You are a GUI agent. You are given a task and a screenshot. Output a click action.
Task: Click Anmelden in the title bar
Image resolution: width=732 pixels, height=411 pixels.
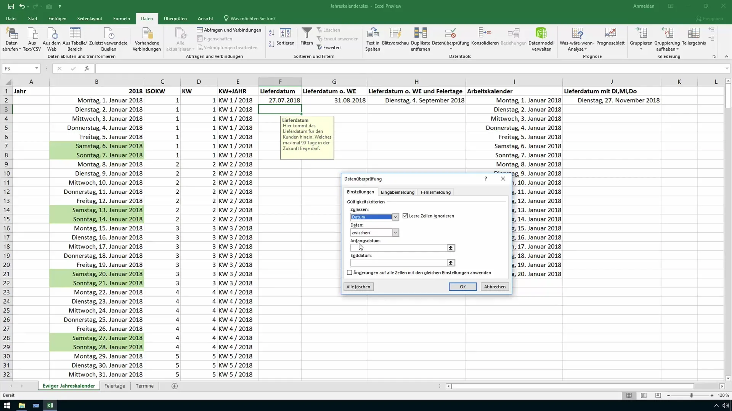(x=644, y=6)
